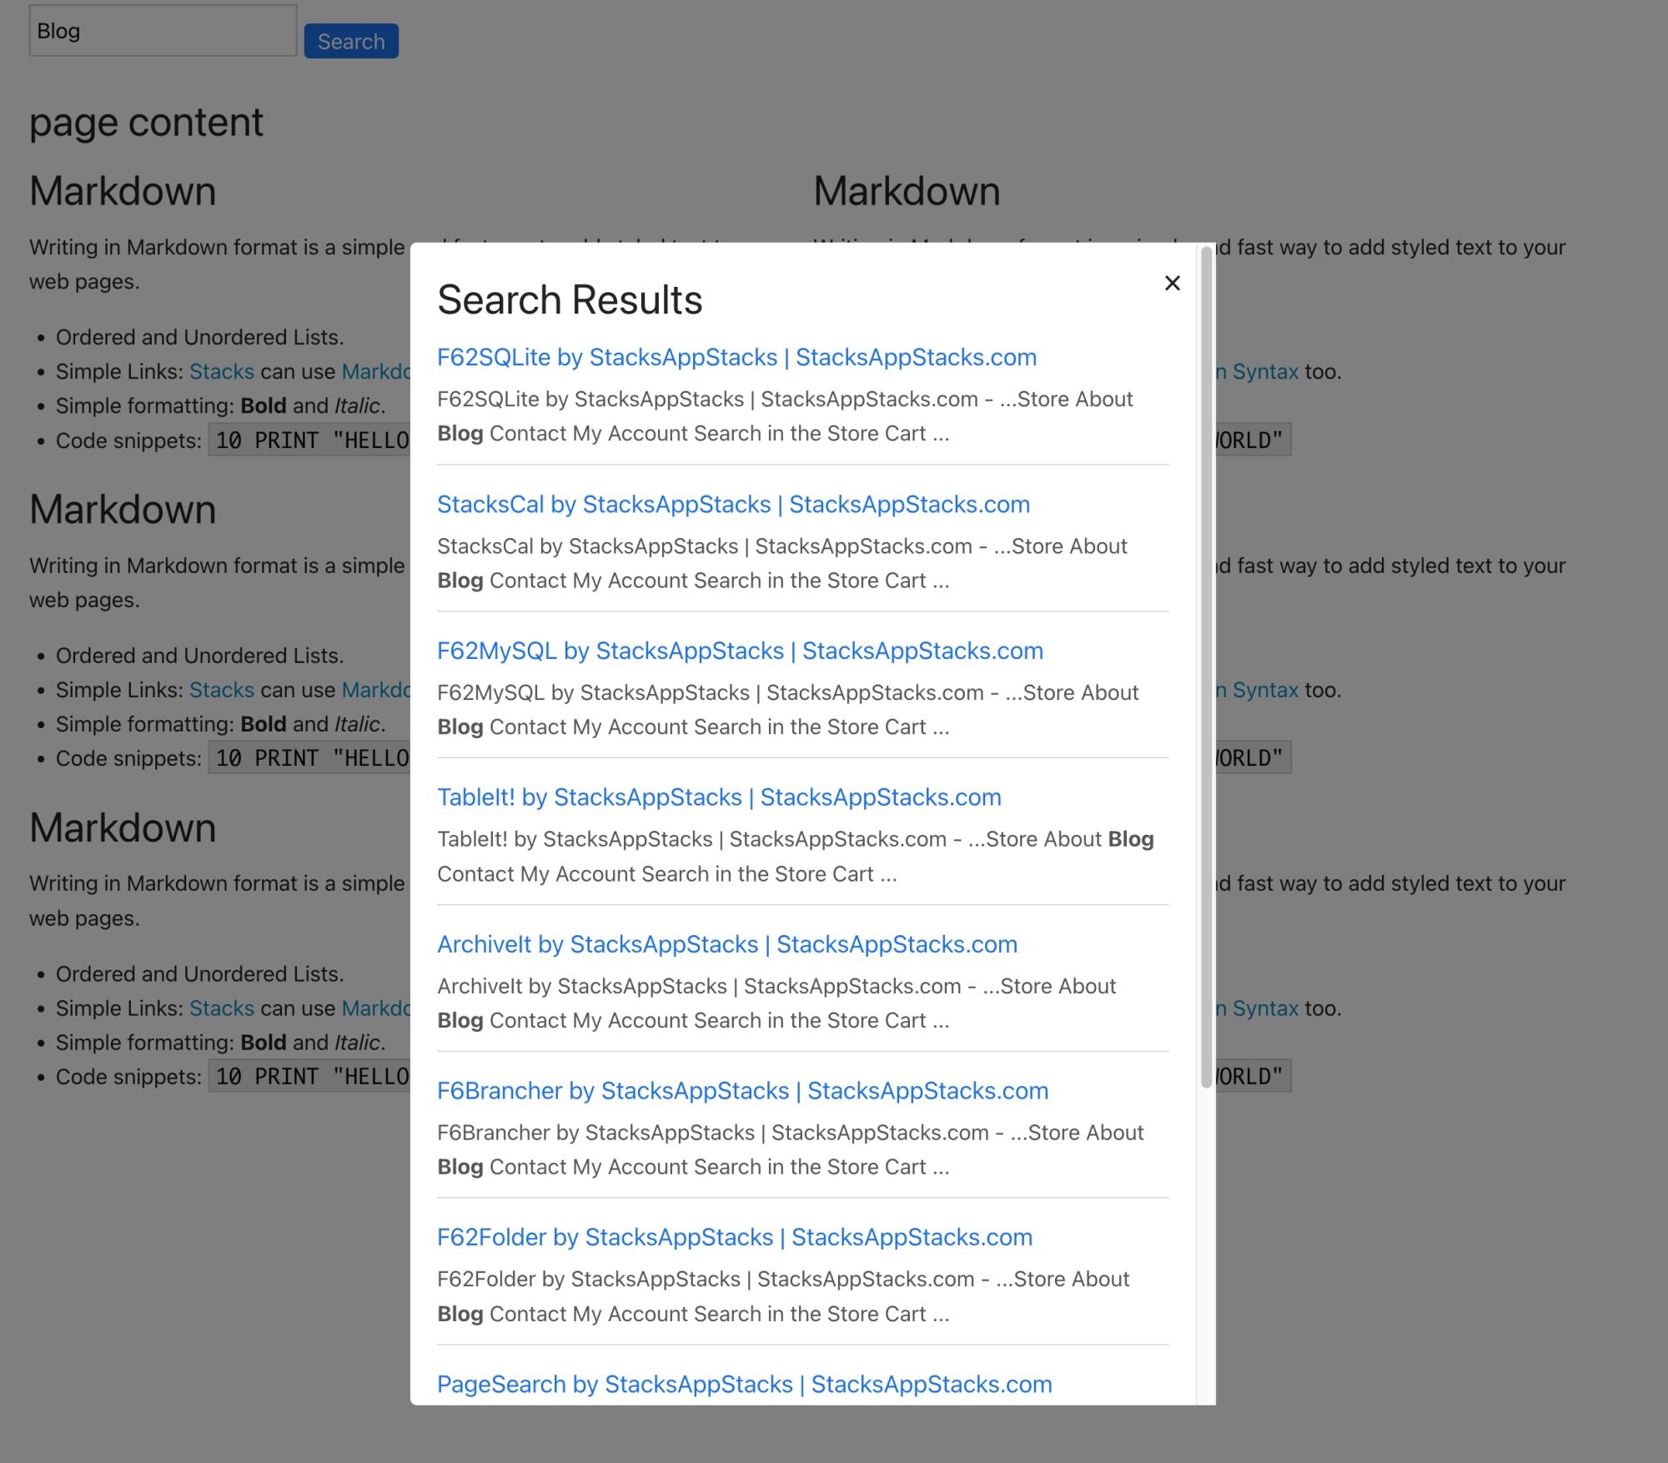Open the F6Brancher by StacksAppStacks result
Screen dimensions: 1668x1463
(742, 1091)
